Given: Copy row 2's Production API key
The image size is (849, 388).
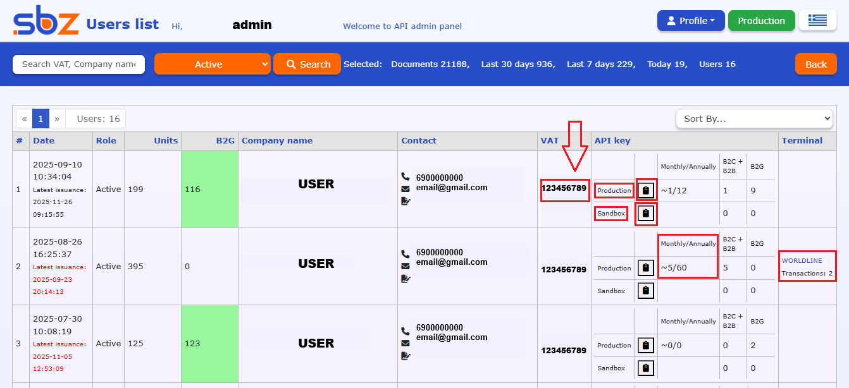Looking at the screenshot, I should tap(645, 268).
